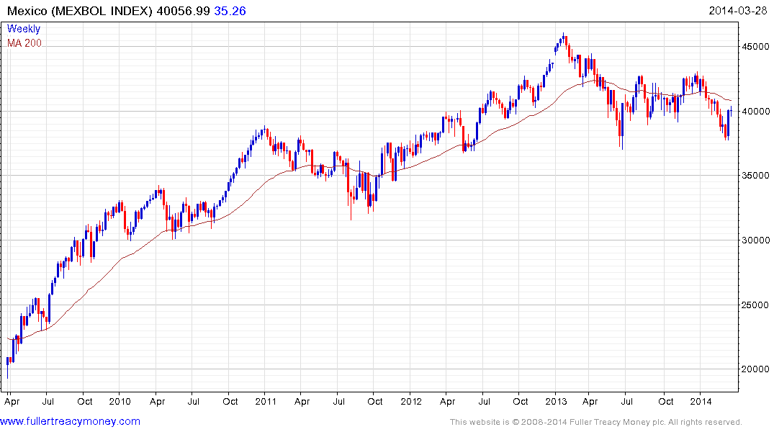The image size is (774, 432).
Task: Click the blue change value 35.26
Action: [230, 11]
